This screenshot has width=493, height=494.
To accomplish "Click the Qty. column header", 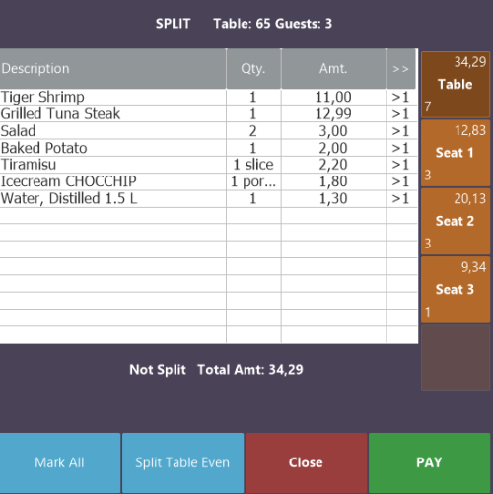I will pyautogui.click(x=253, y=69).
